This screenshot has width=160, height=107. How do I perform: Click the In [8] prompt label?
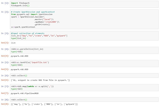[5, 99]
